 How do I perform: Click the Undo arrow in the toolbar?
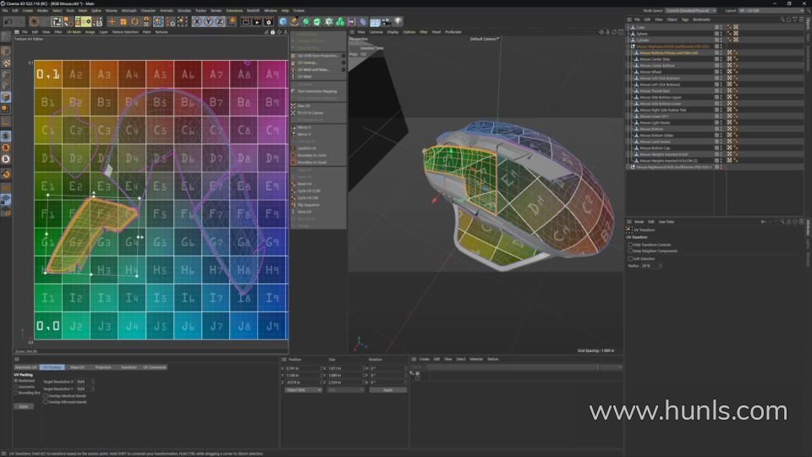tap(8, 21)
